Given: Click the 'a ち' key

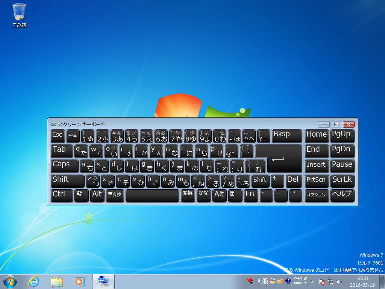Looking at the screenshot, I should [x=87, y=166].
